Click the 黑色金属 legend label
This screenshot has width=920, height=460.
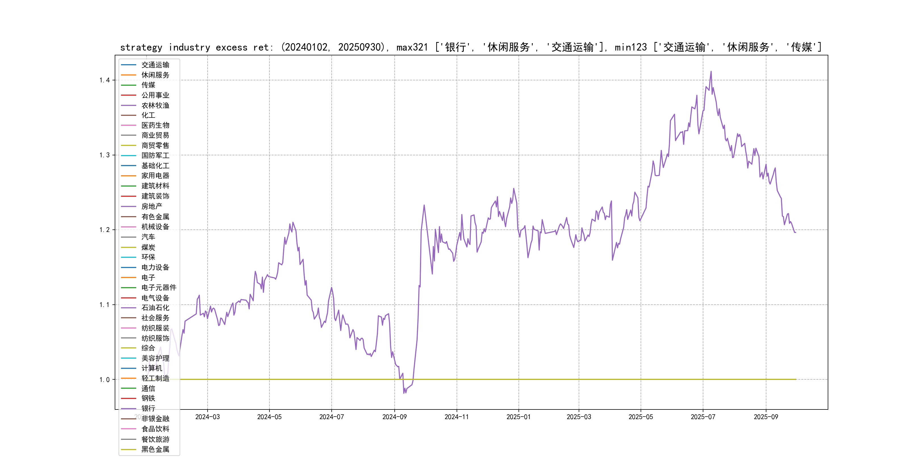coord(155,449)
